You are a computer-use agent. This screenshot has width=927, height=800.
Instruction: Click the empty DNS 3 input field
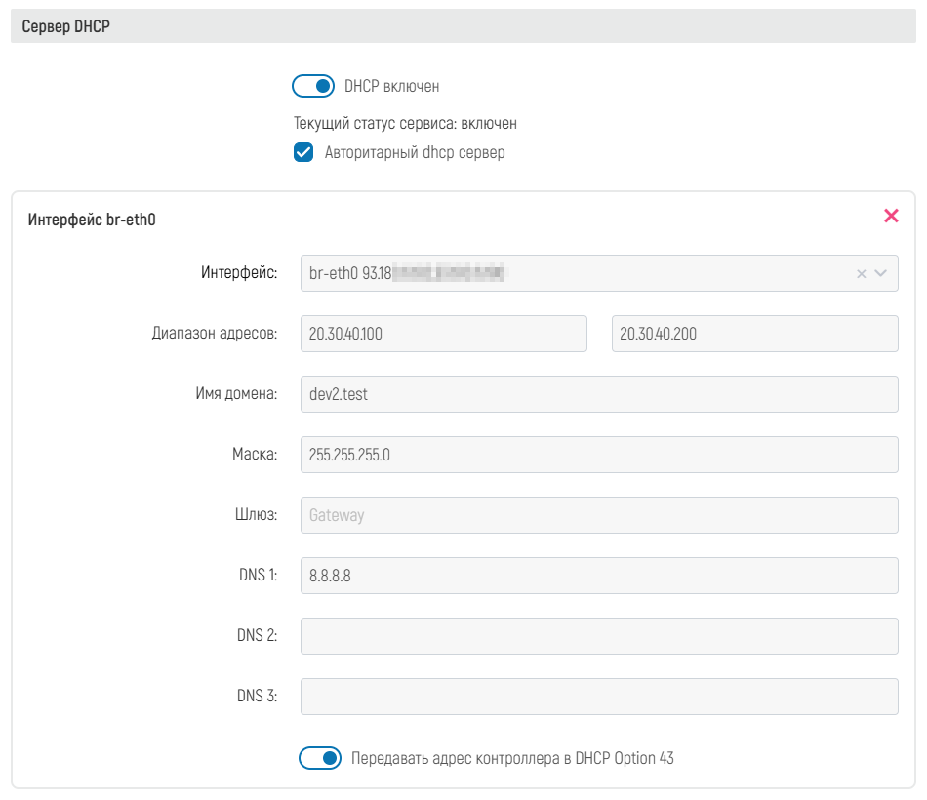click(598, 697)
